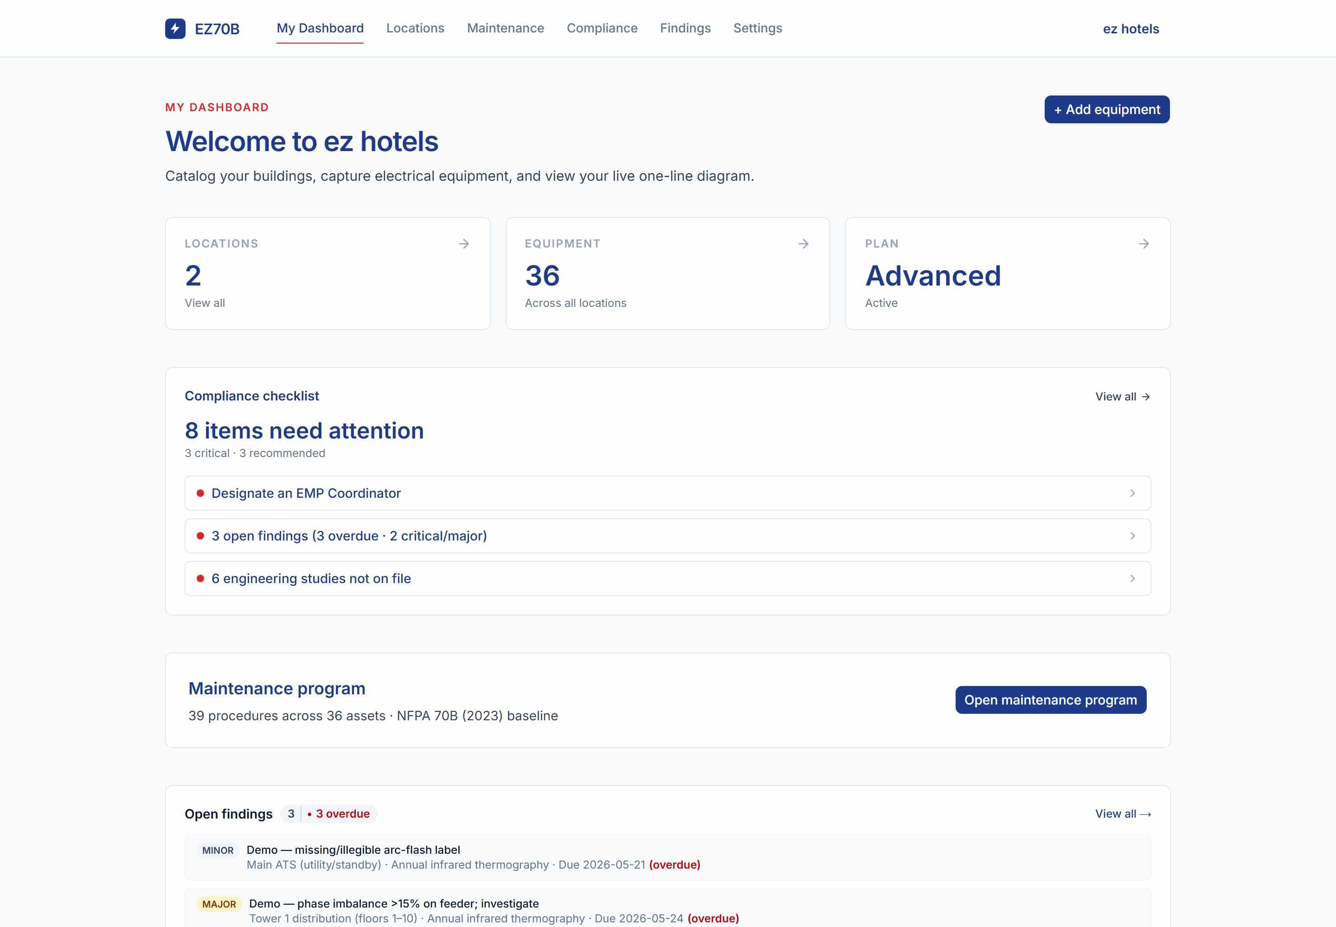
Task: Click the open findings count badge 3
Action: [x=291, y=814]
